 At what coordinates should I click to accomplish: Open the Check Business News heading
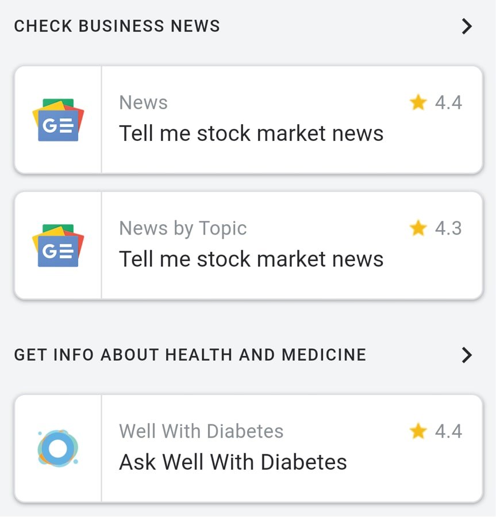pos(117,26)
